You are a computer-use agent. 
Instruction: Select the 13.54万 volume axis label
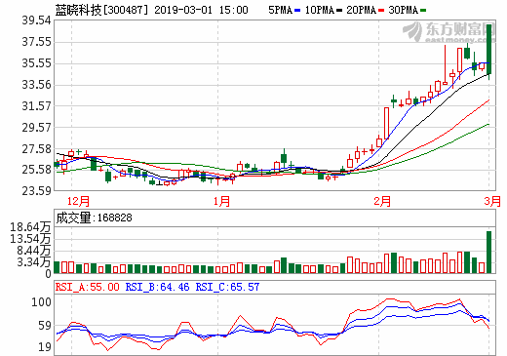[30, 239]
